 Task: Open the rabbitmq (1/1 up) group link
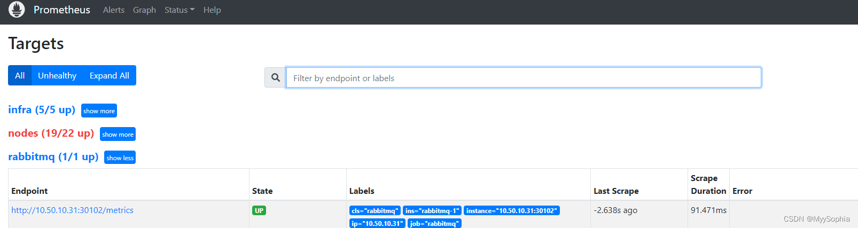pyautogui.click(x=53, y=156)
